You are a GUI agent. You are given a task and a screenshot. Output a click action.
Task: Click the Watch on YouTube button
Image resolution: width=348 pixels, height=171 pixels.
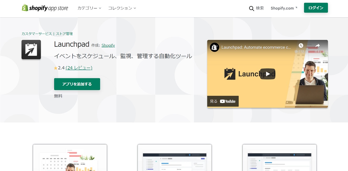point(223,101)
